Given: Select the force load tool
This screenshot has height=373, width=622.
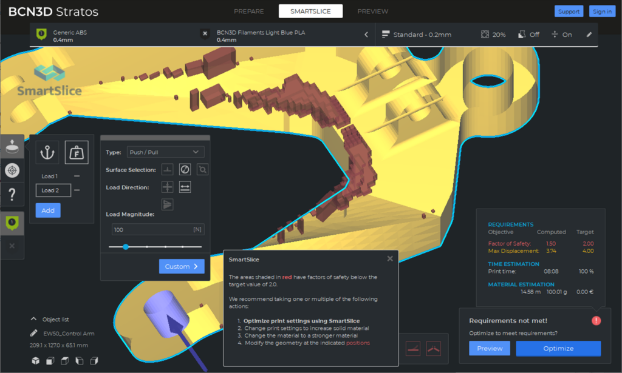Looking at the screenshot, I should pyautogui.click(x=77, y=152).
